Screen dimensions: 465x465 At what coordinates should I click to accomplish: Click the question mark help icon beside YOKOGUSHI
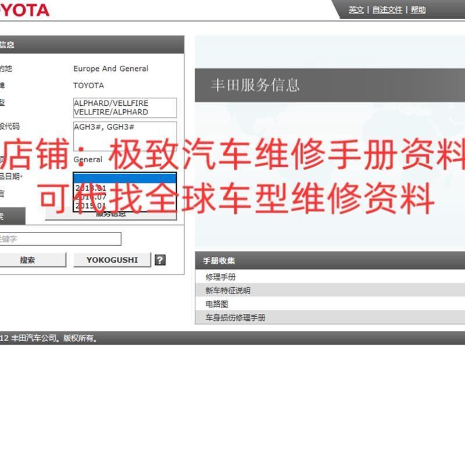[x=160, y=260]
